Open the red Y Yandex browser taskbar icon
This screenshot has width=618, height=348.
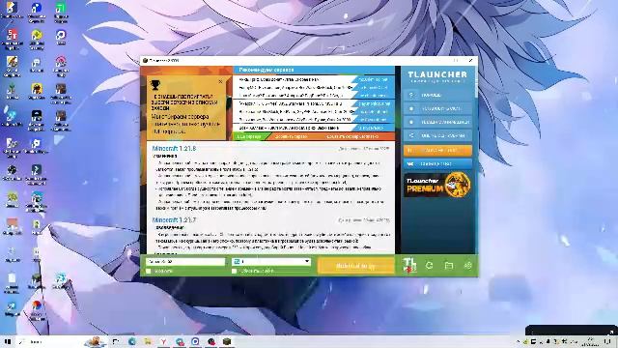[163, 341]
